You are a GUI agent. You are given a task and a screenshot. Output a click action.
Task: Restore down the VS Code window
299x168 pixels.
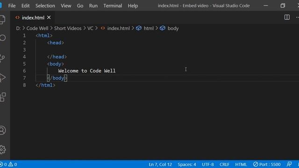coord(283,6)
